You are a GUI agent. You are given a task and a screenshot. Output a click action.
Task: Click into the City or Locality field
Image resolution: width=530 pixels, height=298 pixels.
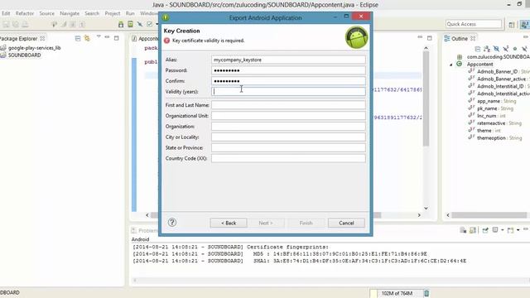coord(288,137)
